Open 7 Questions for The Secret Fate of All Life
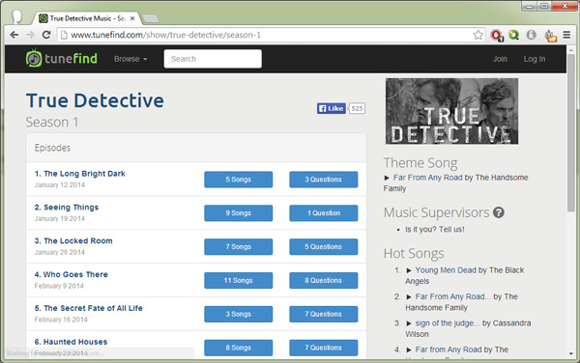The image size is (580, 363). 323,314
